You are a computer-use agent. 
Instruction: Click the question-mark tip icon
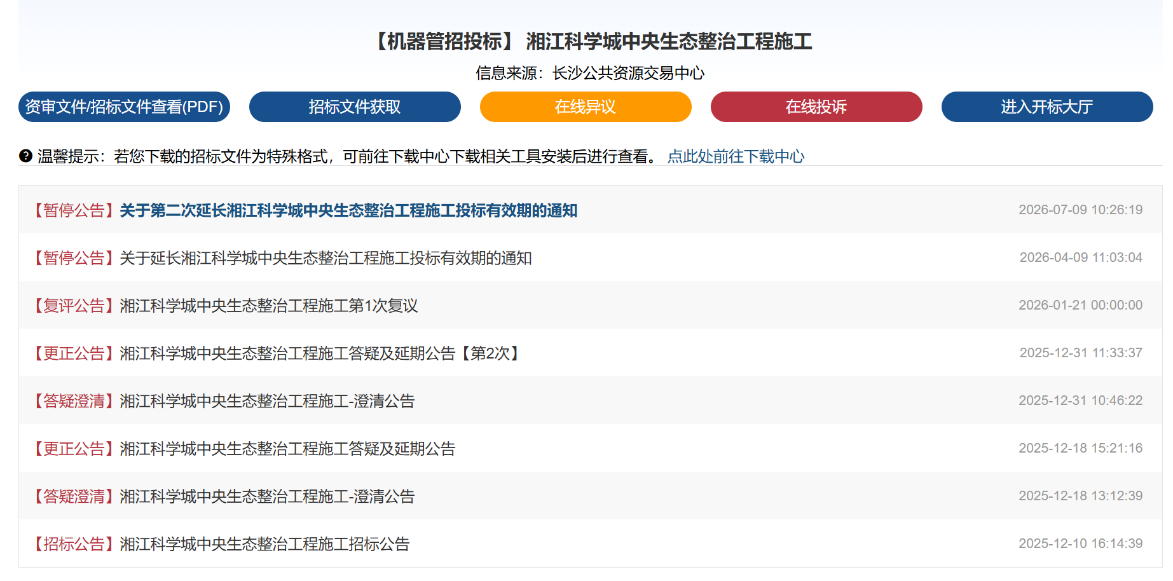25,156
